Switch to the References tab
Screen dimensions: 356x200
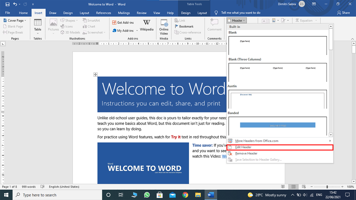coord(104,13)
